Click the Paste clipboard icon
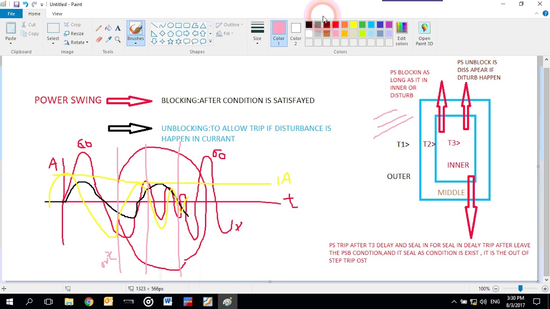The image size is (550, 309). point(11,28)
